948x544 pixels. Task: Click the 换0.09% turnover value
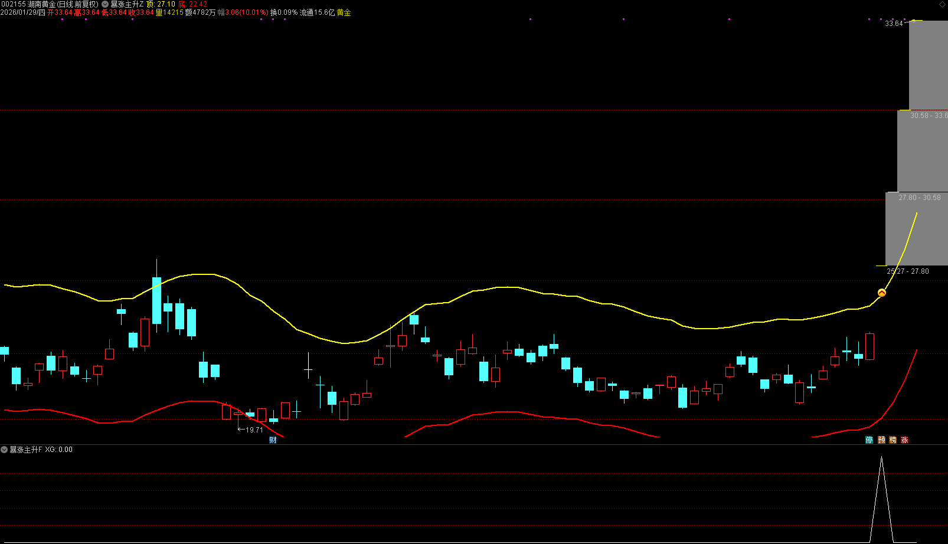pos(284,12)
